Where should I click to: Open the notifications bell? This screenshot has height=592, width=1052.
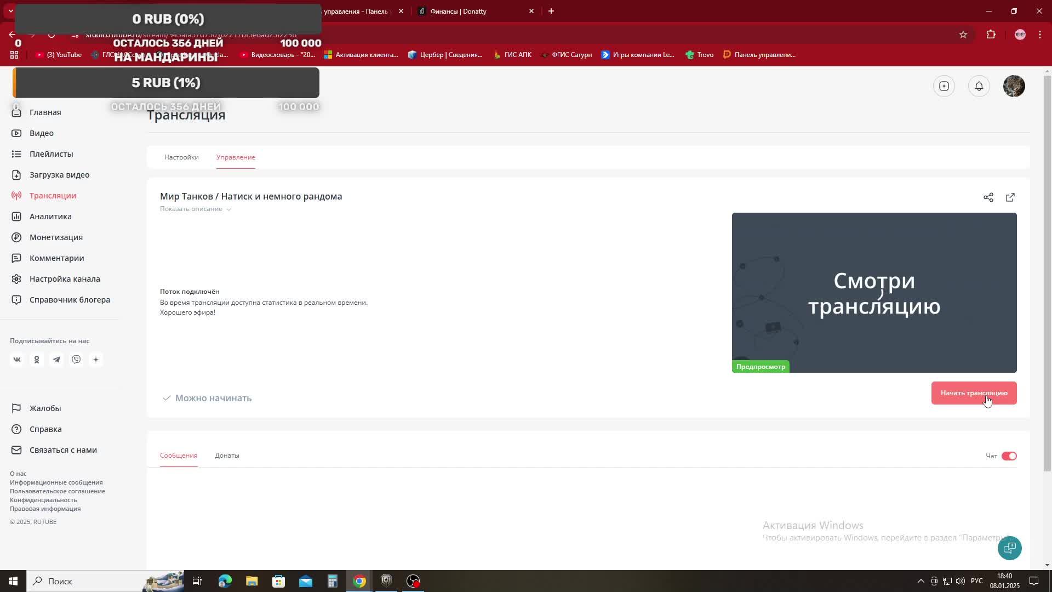[x=979, y=86]
